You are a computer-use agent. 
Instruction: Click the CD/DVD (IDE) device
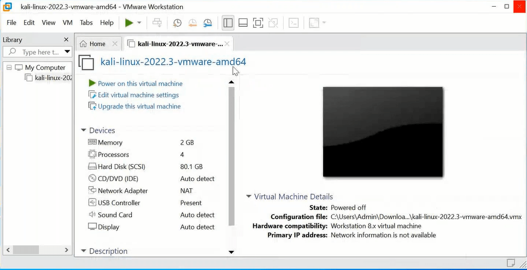[151, 178]
